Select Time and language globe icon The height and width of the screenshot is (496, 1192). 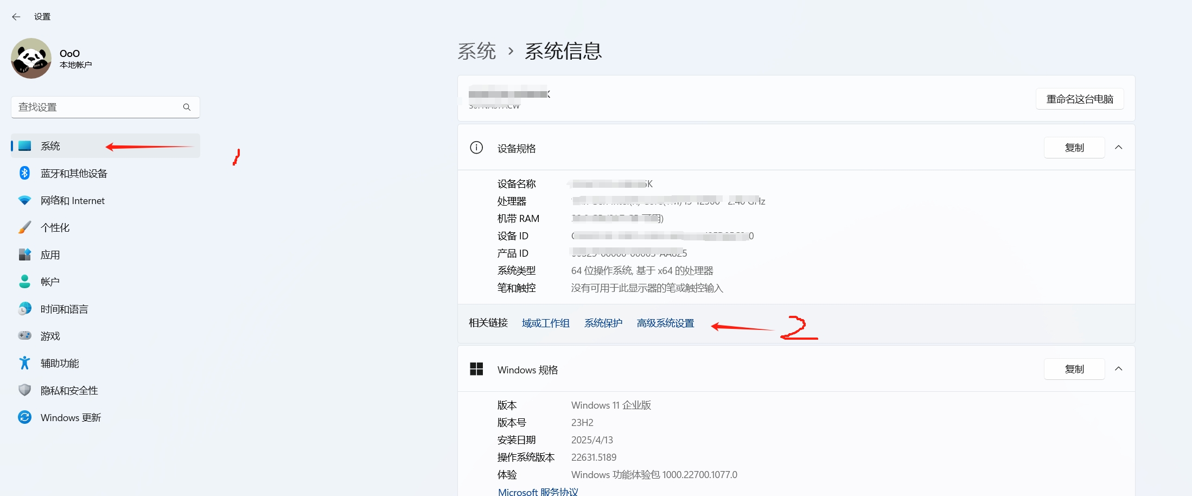pyautogui.click(x=24, y=309)
